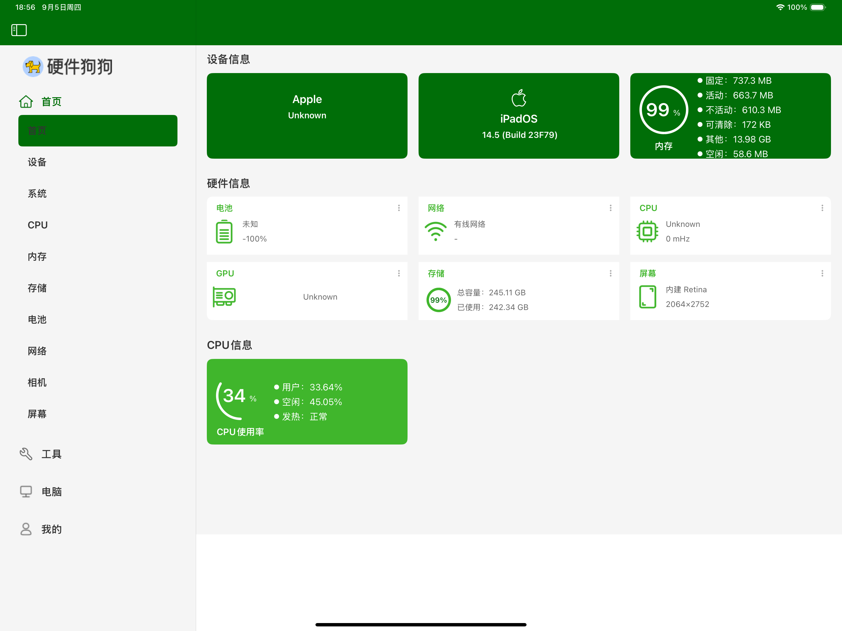Open the storage card more menu
Viewport: 842px width, 631px height.
(x=611, y=273)
